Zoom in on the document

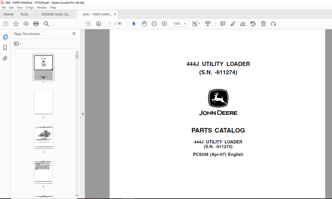tap(164, 24)
